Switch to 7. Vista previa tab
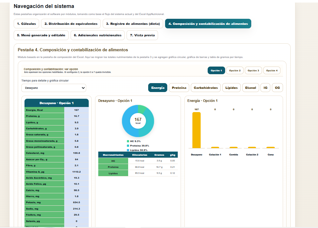The image size is (318, 228). [142, 35]
